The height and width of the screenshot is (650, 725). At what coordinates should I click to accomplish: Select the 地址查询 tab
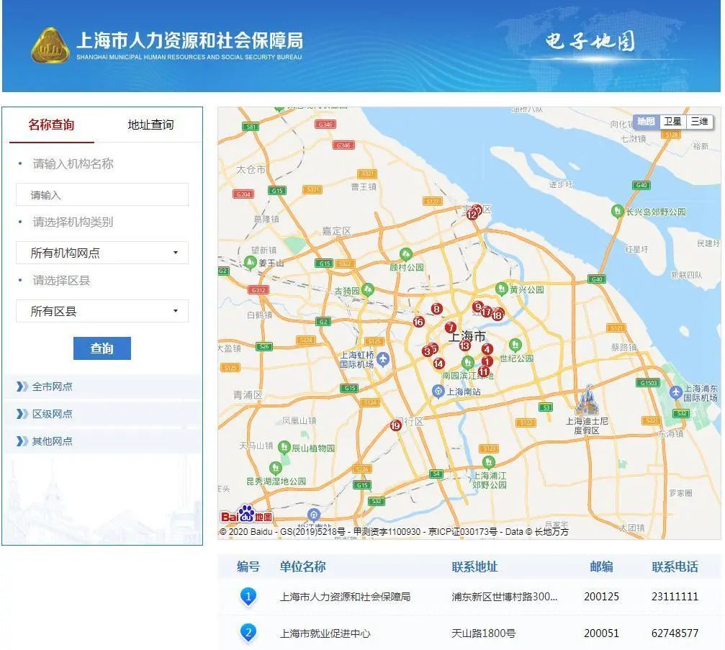coord(150,125)
